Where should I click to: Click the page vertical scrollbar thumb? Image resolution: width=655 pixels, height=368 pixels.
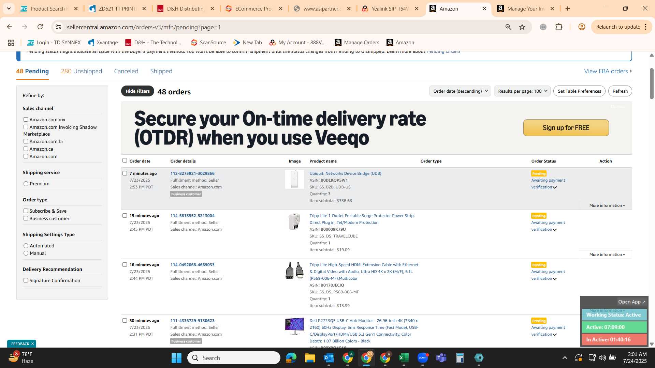[x=652, y=83]
